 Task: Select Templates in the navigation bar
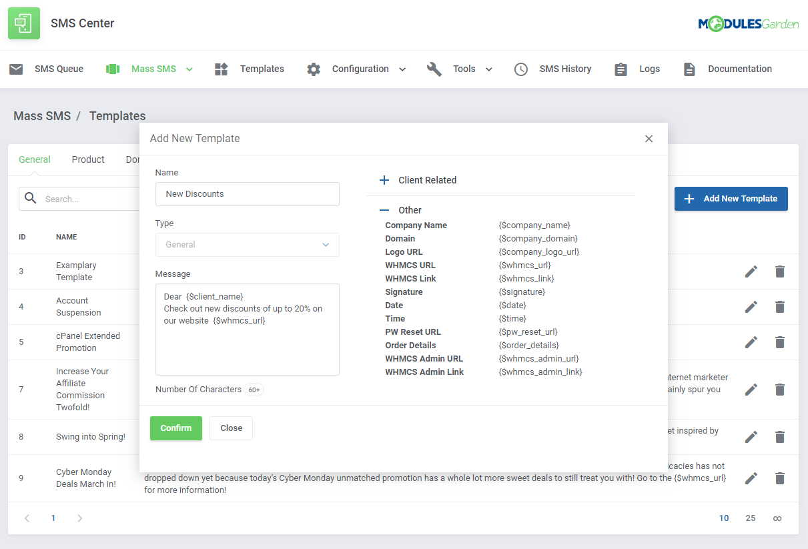(262, 69)
